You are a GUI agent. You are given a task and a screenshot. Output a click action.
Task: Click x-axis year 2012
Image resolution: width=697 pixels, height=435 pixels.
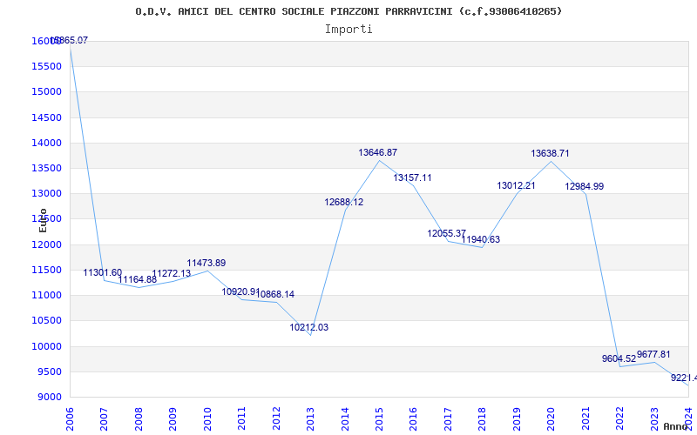pos(276,418)
